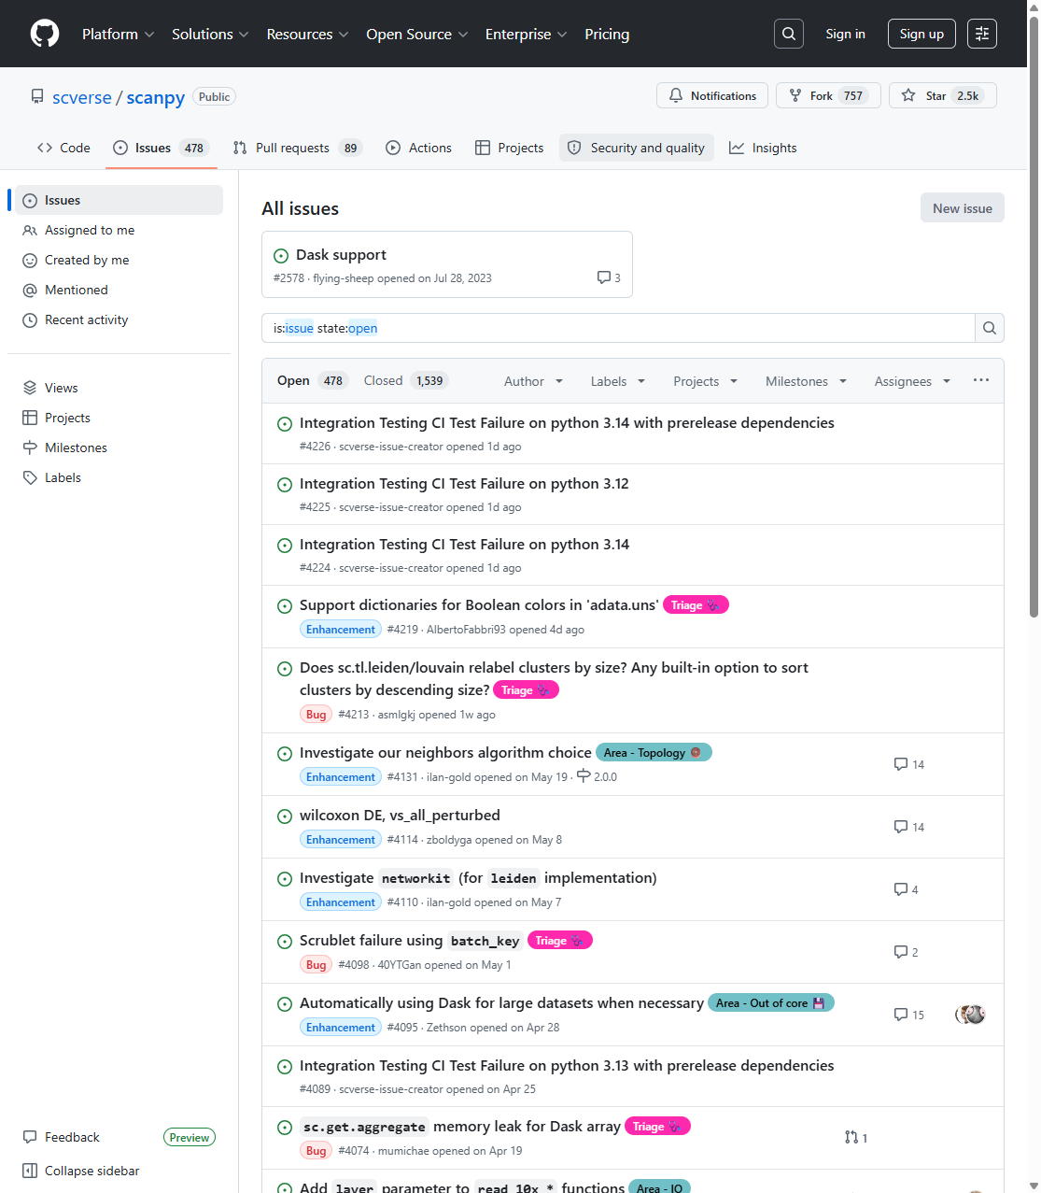The height and width of the screenshot is (1193, 1041).
Task: Open the Projects filter dropdown
Action: click(705, 381)
